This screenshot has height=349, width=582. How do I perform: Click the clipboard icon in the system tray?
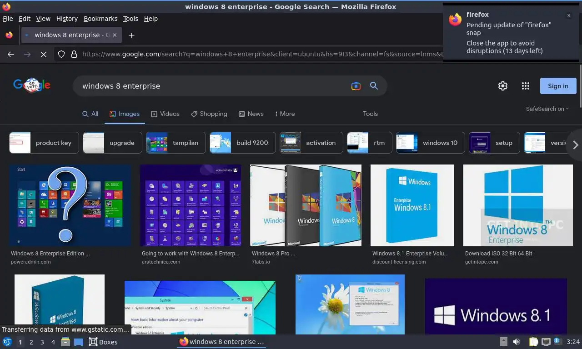(533, 342)
